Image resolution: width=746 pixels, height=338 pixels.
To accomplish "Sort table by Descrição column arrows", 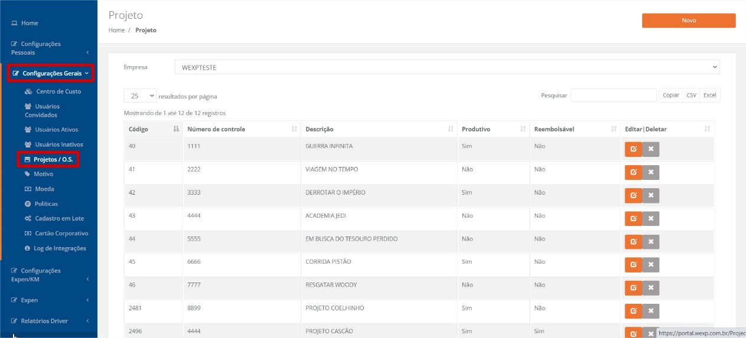I will [x=451, y=129].
